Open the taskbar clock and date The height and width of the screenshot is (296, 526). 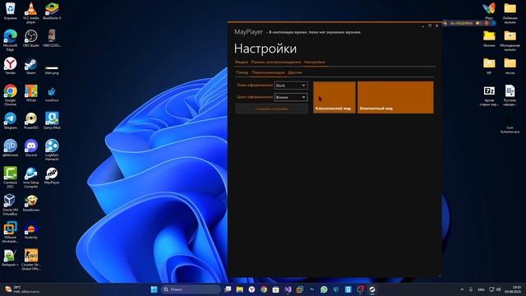[513, 289]
